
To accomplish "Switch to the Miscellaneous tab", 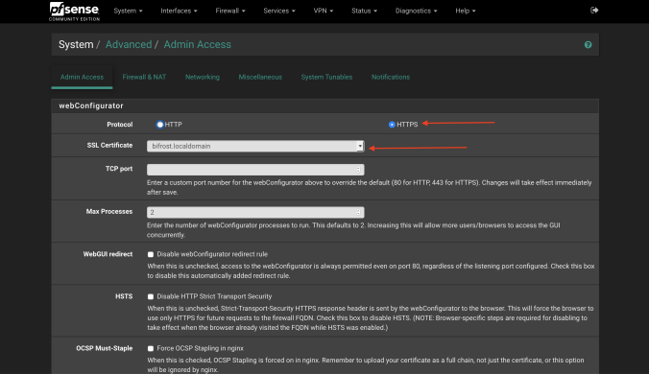I will (260, 77).
